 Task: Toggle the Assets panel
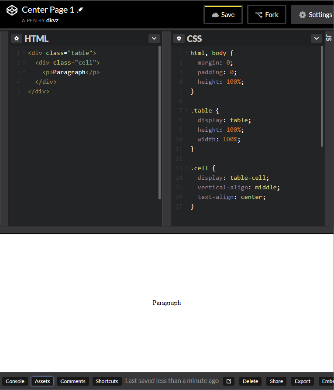point(42,381)
